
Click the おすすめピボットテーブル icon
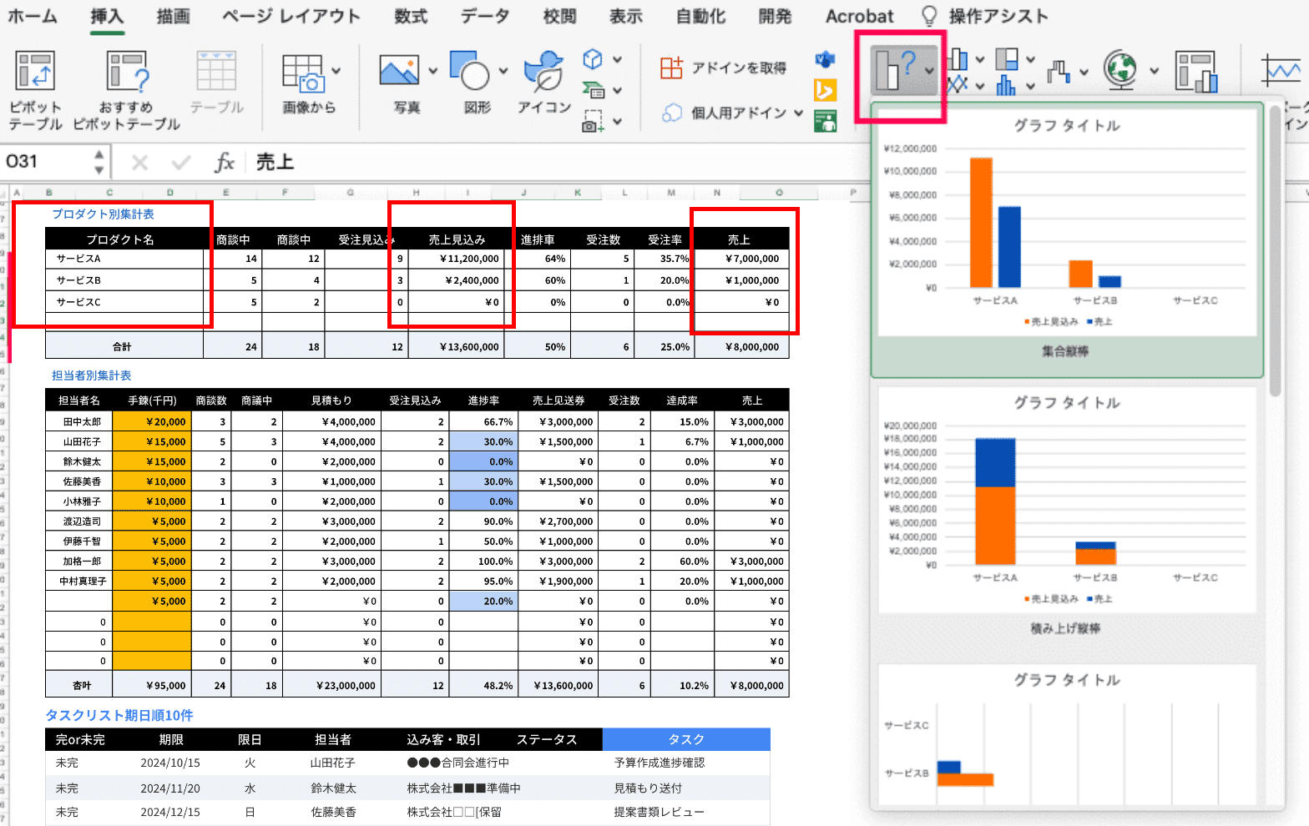127,72
